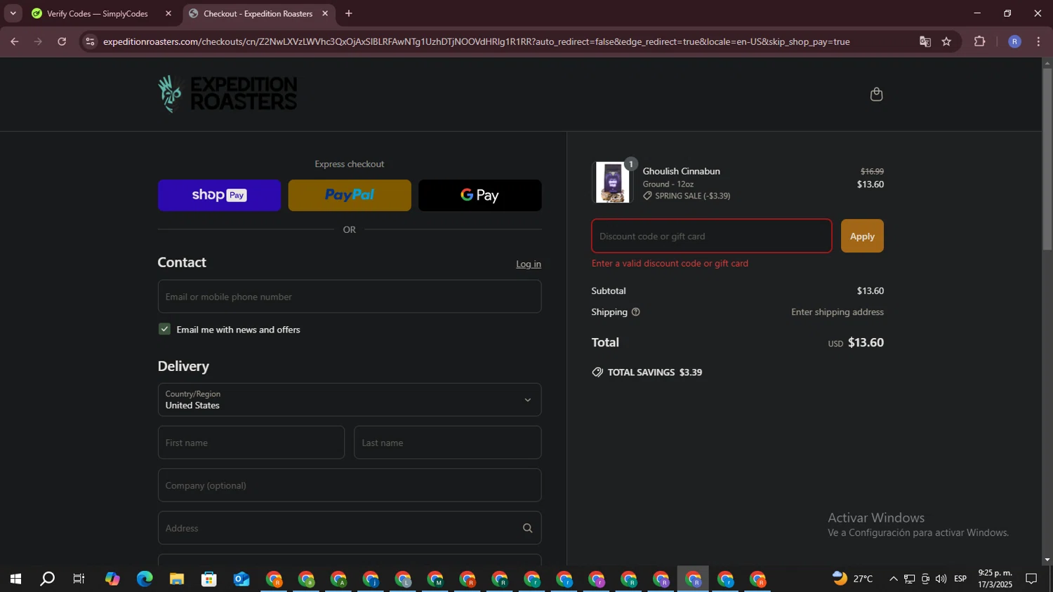Open Task View on the taskbar

79,579
